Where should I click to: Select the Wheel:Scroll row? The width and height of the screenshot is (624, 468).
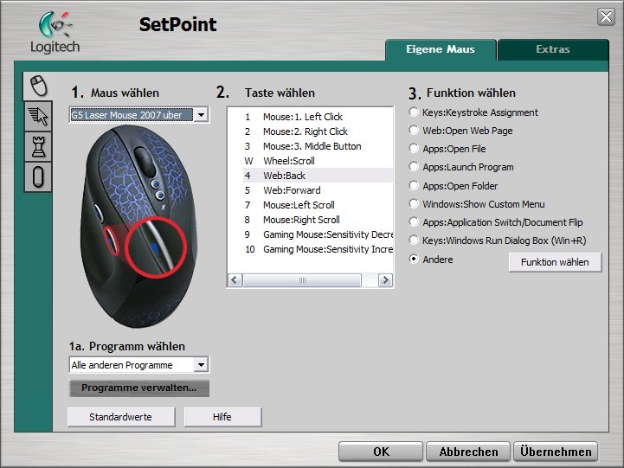tap(318, 161)
